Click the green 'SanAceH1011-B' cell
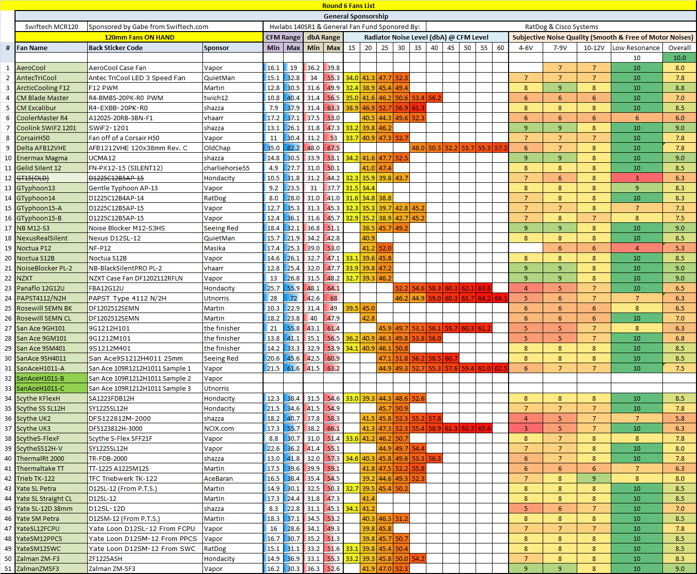697x574 pixels. (x=52, y=378)
